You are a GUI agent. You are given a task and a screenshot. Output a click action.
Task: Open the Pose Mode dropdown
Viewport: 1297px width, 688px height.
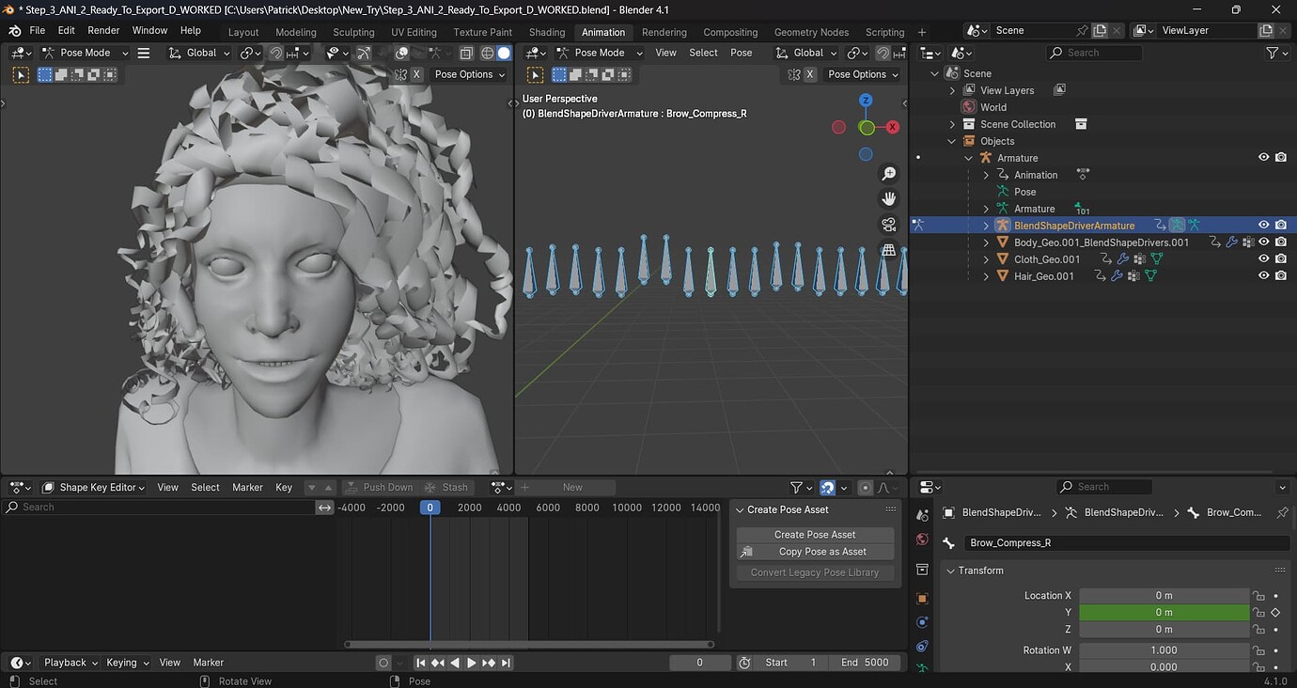click(85, 53)
